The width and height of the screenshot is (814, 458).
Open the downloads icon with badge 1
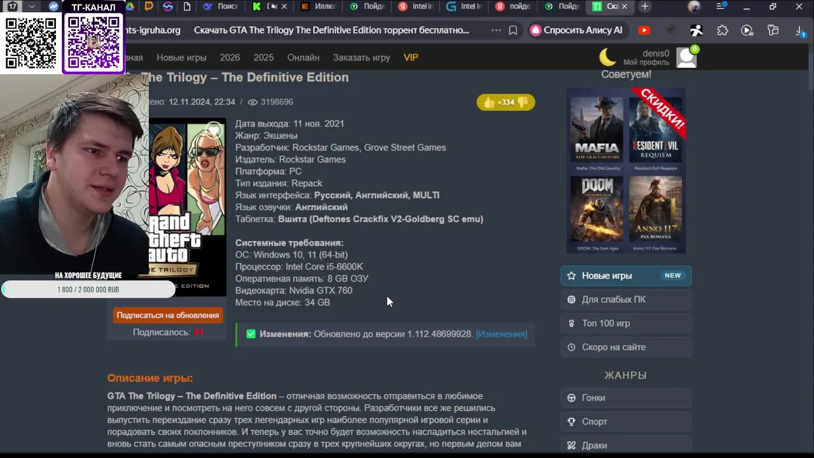[801, 31]
